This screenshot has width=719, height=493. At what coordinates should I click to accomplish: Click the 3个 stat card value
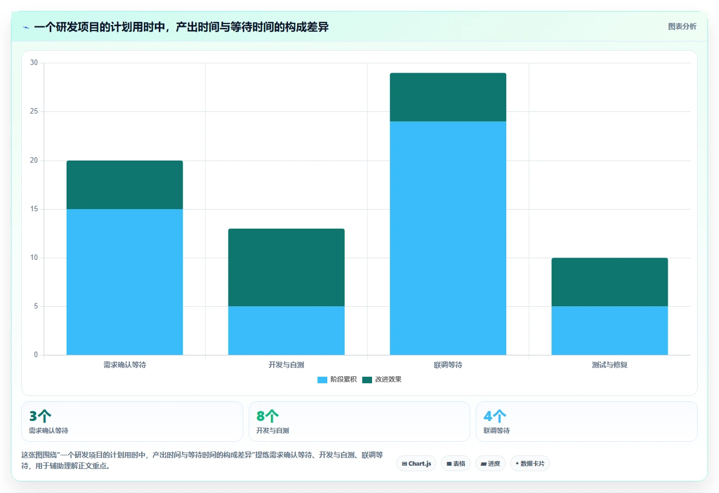pos(40,416)
